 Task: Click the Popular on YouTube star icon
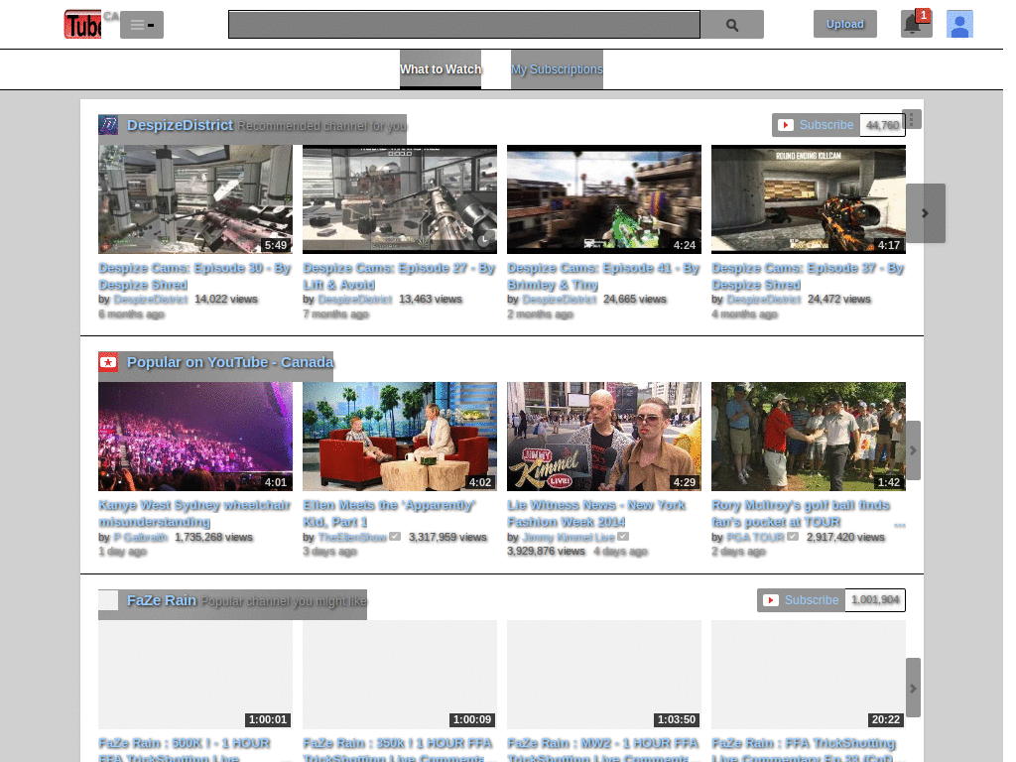(x=108, y=362)
